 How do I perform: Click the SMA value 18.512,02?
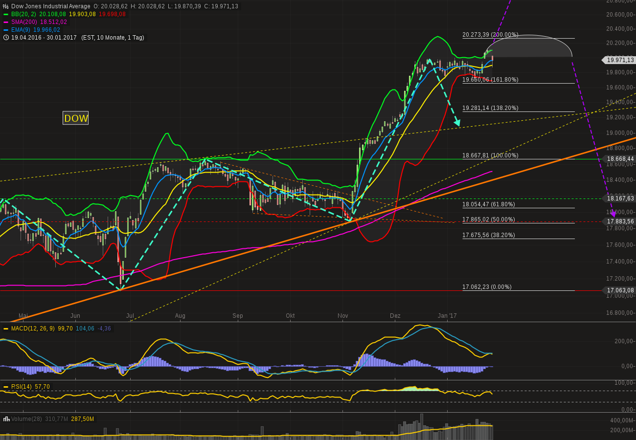pos(53,22)
